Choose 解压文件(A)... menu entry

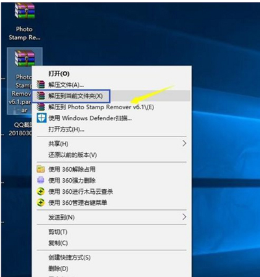(111, 85)
